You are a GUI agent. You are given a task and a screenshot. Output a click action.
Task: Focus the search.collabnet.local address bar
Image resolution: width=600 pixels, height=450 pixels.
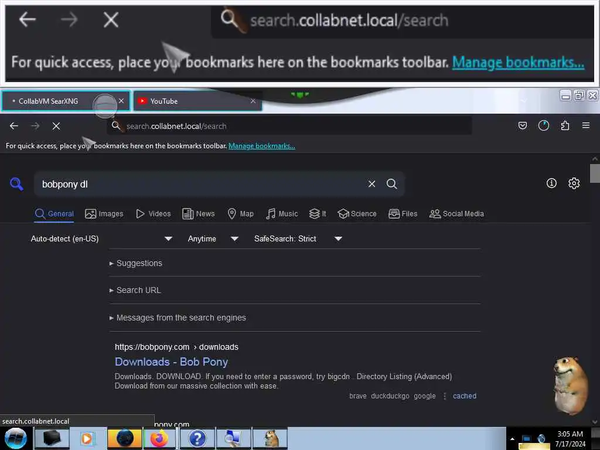tap(289, 126)
